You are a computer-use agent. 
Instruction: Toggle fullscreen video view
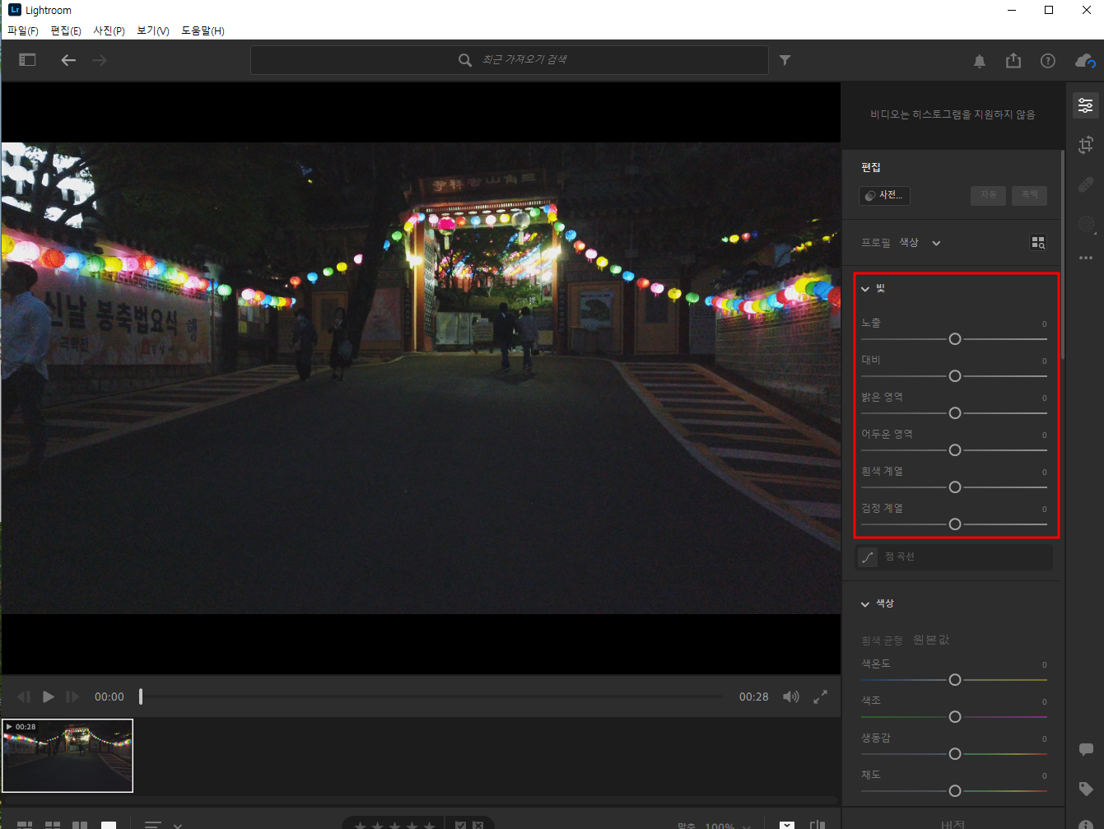(x=820, y=696)
